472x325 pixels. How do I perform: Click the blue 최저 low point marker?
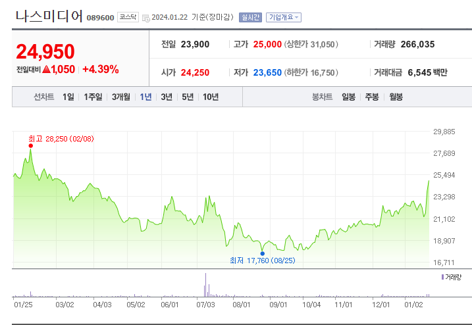point(263,254)
